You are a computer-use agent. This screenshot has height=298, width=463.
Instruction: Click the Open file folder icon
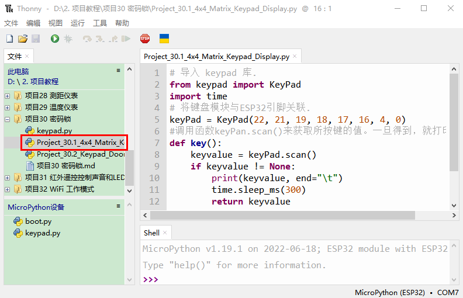(x=22, y=39)
